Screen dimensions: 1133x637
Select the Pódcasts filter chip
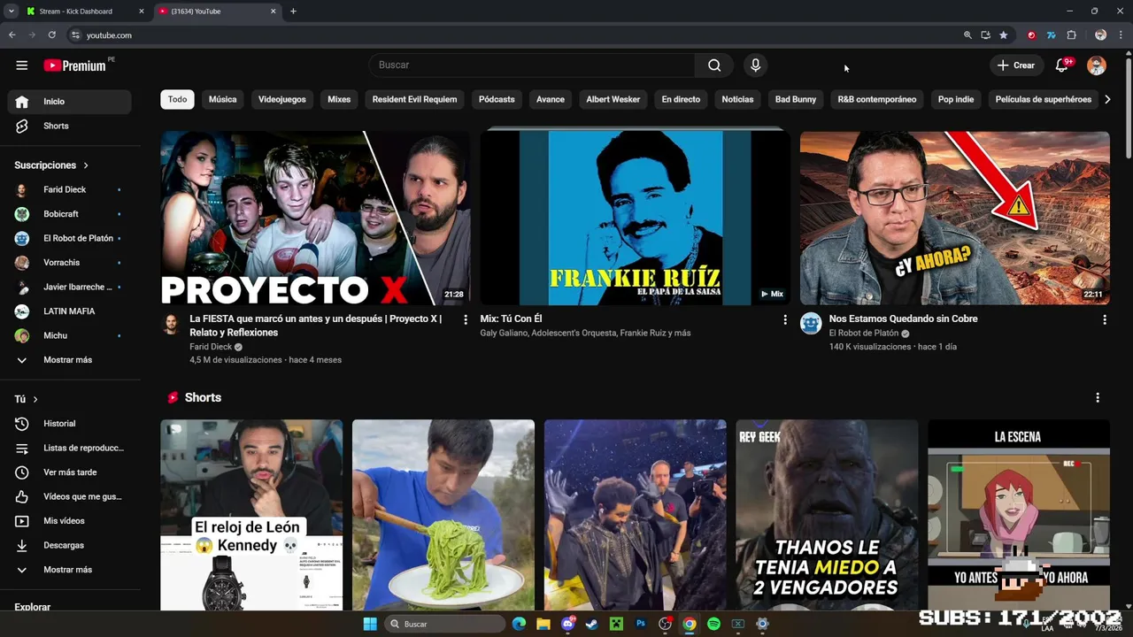(x=497, y=100)
